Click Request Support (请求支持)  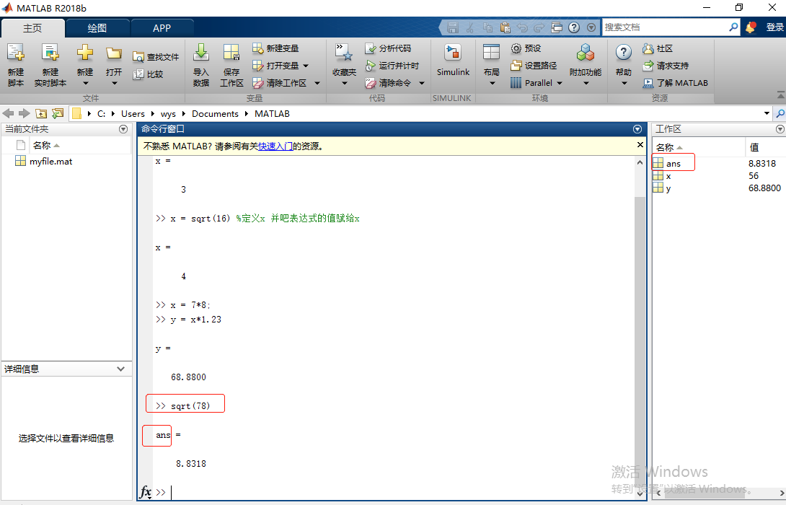click(666, 66)
